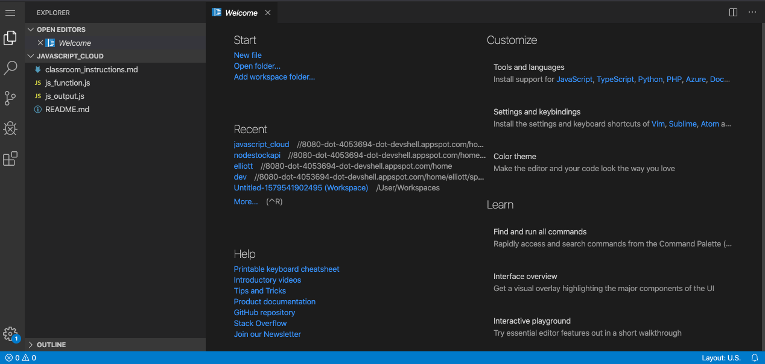The height and width of the screenshot is (364, 765).
Task: Install JavaScript language support link
Action: pyautogui.click(x=574, y=79)
